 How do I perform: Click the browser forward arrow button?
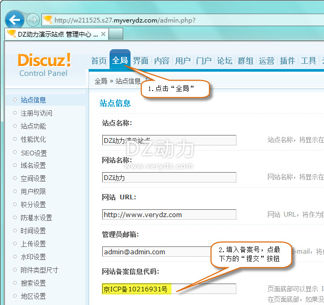click(33, 20)
